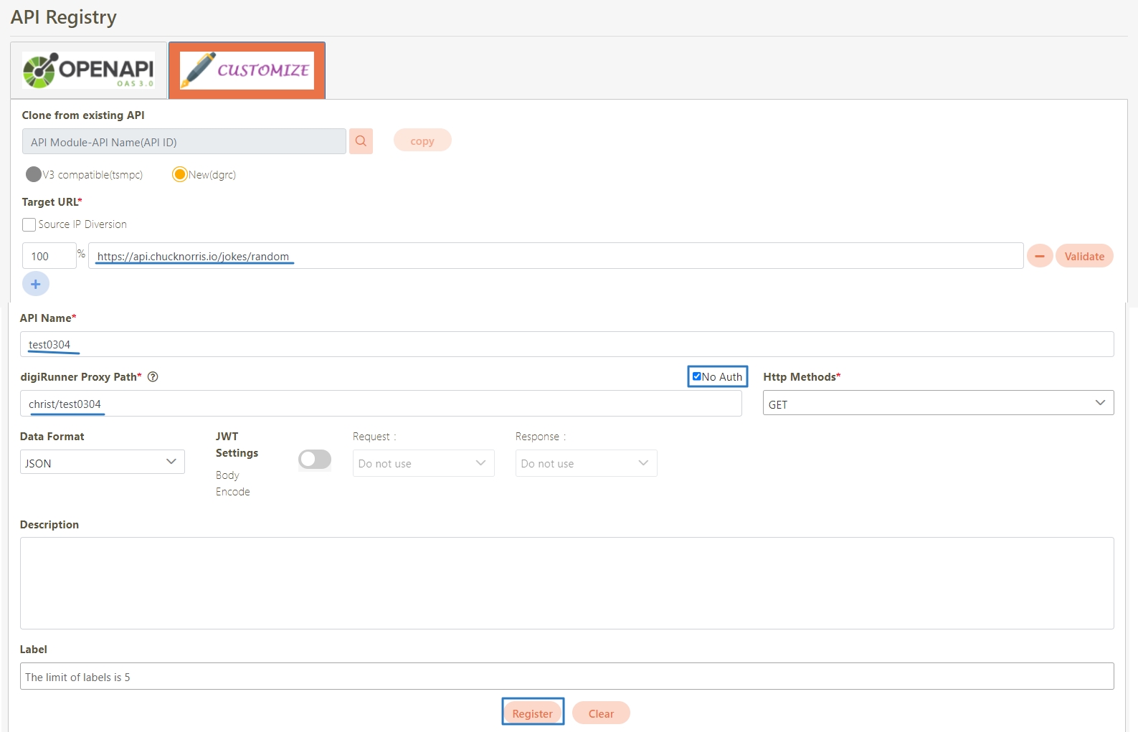
Task: Select the New(dgrc) radio option
Action: point(180,174)
